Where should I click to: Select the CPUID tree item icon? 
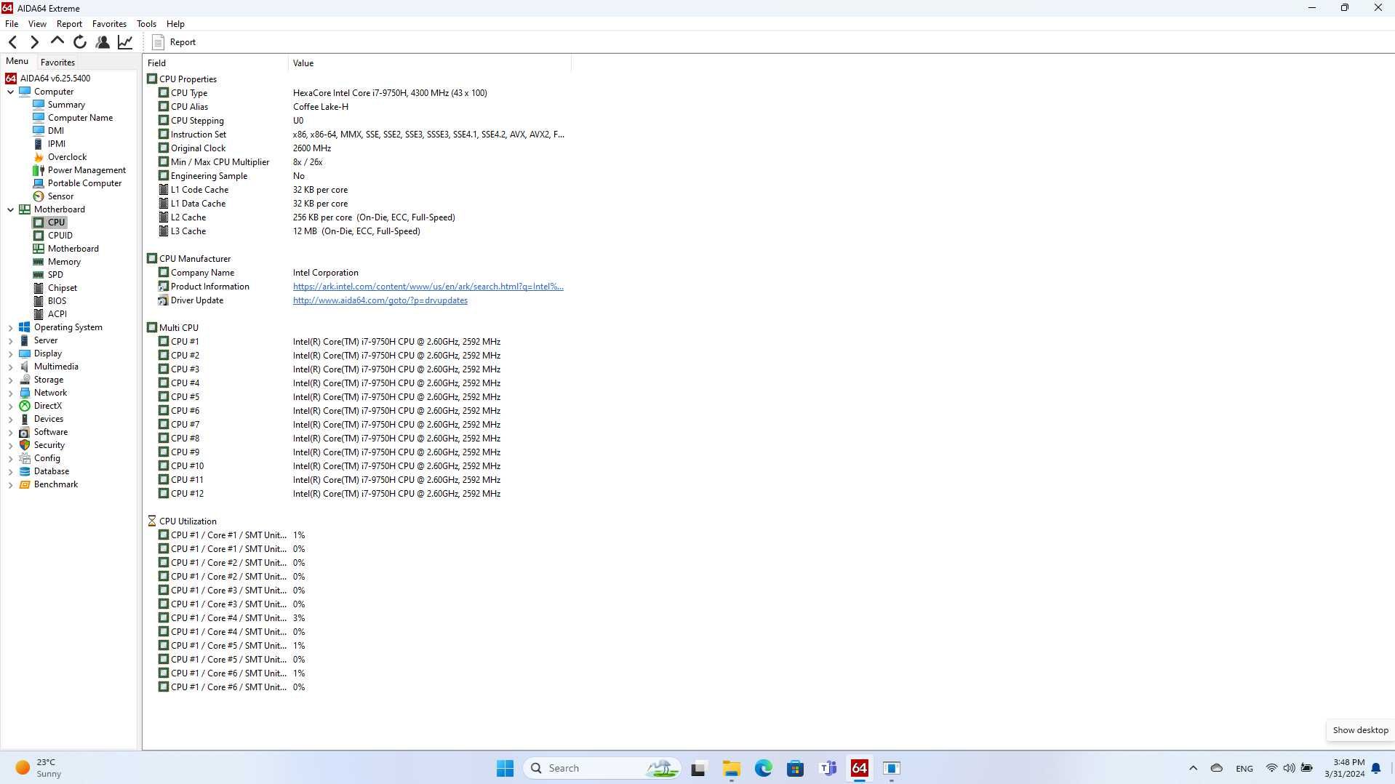39,236
